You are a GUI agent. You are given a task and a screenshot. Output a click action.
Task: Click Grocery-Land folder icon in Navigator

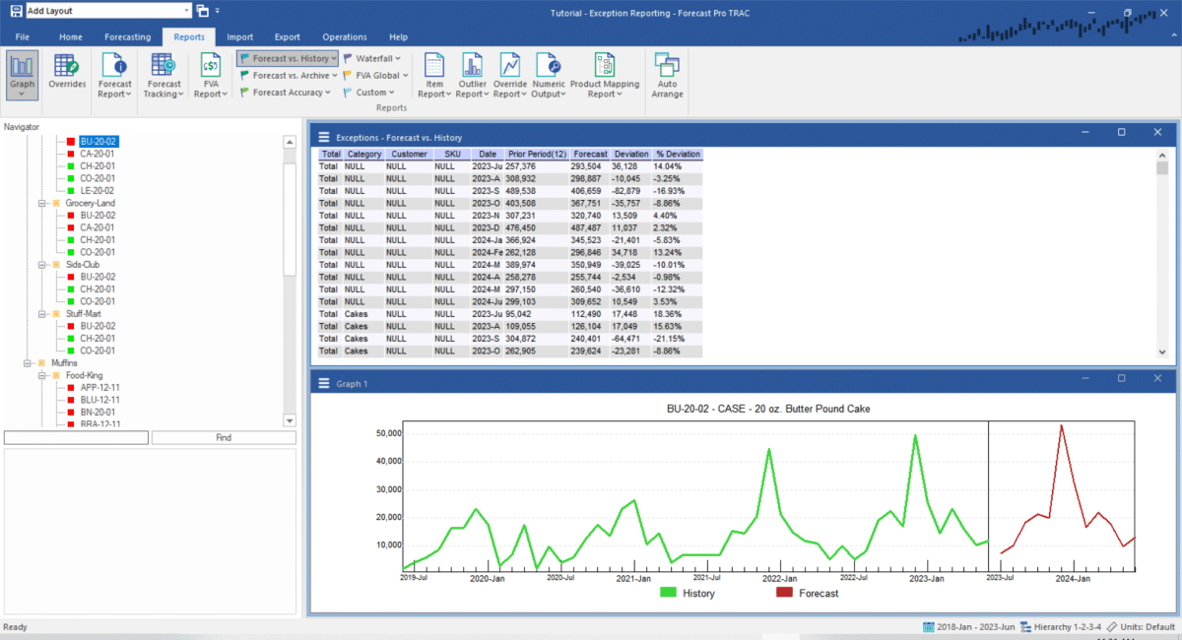click(56, 203)
